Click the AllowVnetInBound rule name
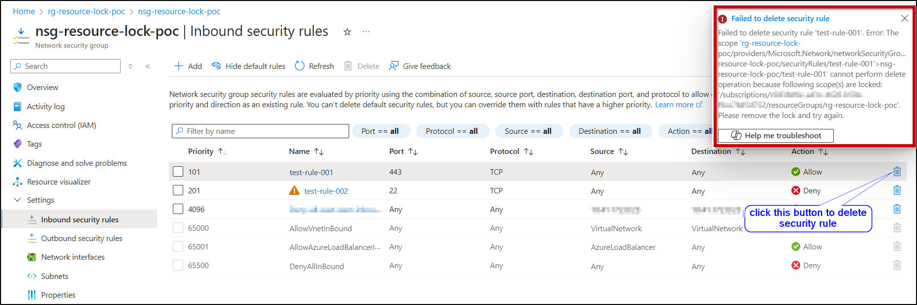Screen dimensions: 917x305 pyautogui.click(x=321, y=229)
